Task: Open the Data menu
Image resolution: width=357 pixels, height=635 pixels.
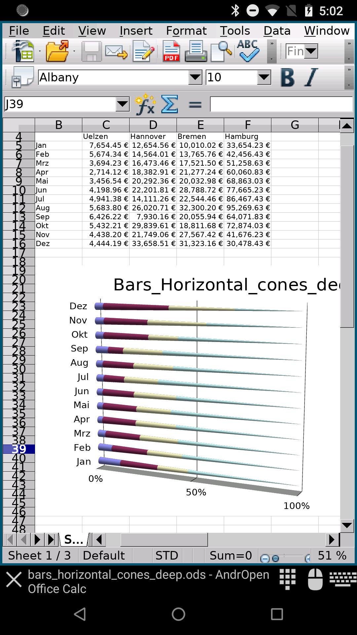Action: coord(277,31)
